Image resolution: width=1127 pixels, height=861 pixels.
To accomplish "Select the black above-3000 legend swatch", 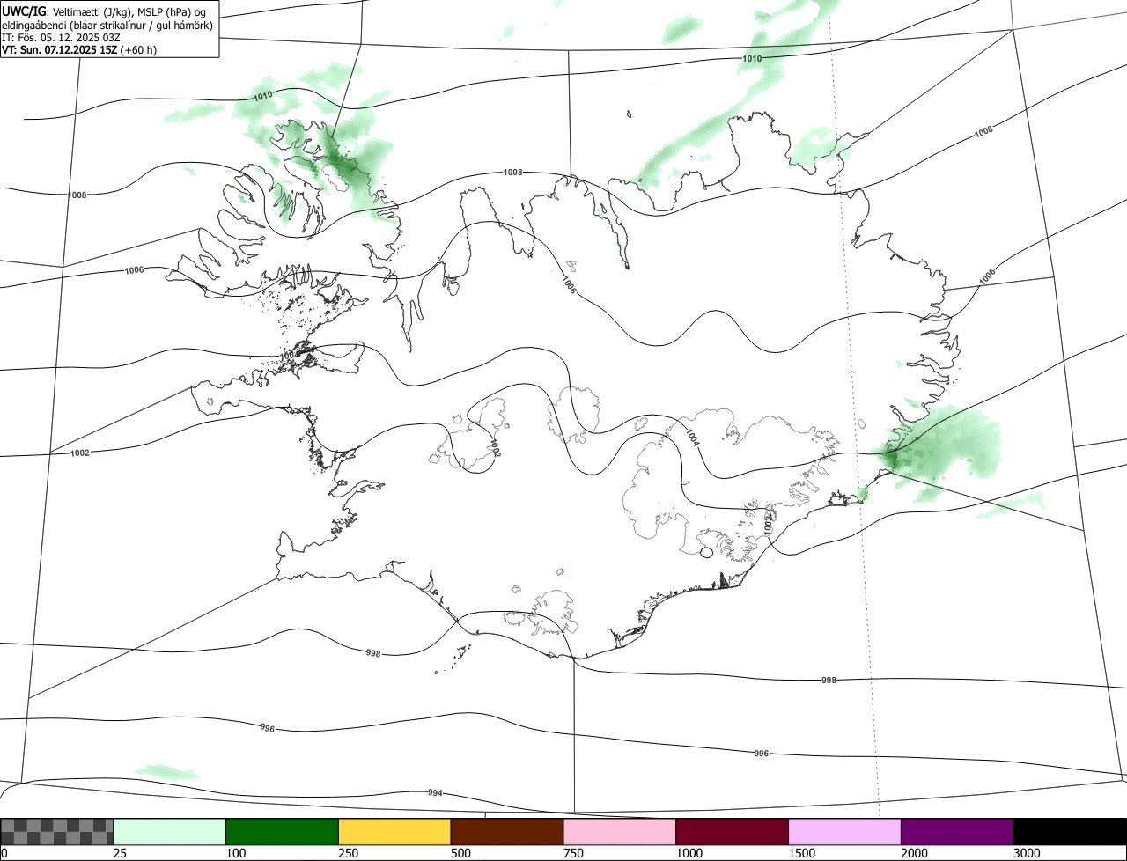I will coord(1070,831).
